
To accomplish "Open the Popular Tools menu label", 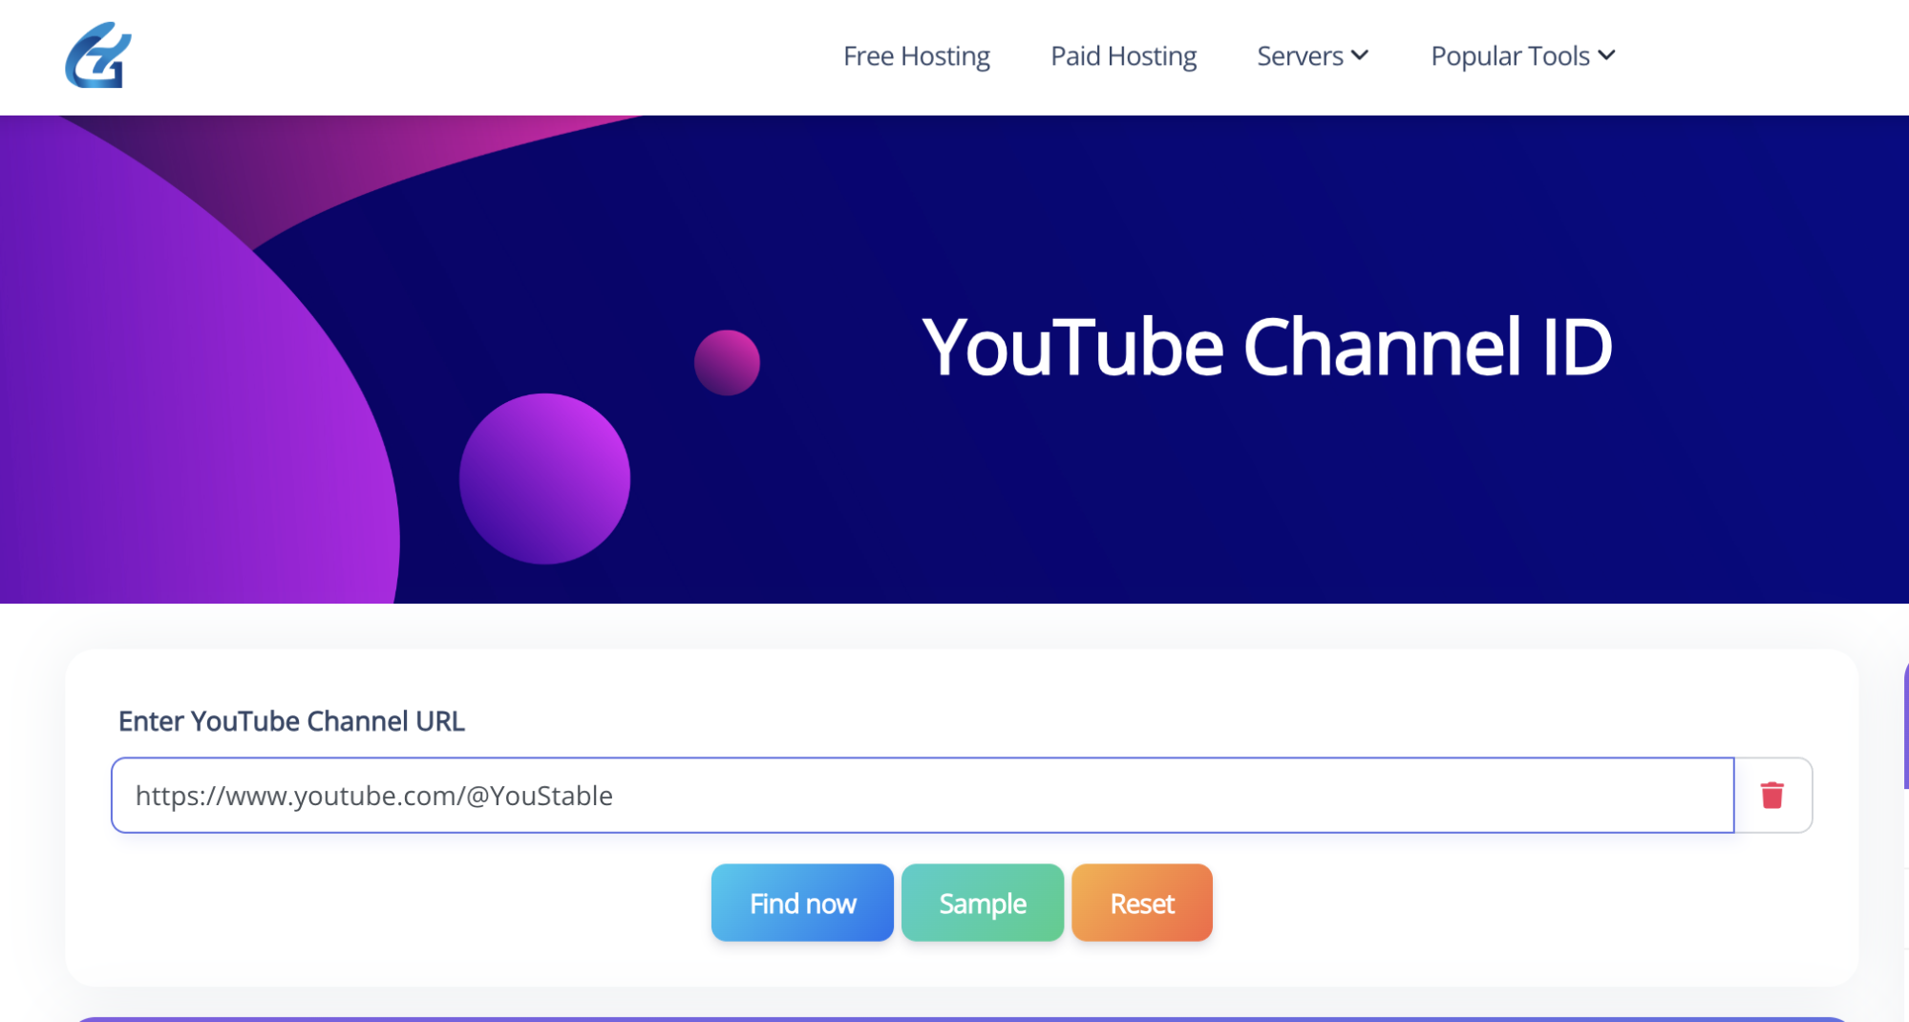I will (x=1509, y=56).
